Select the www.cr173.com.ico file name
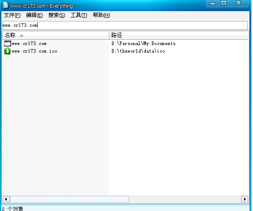The image size is (253, 211). pos(35,51)
